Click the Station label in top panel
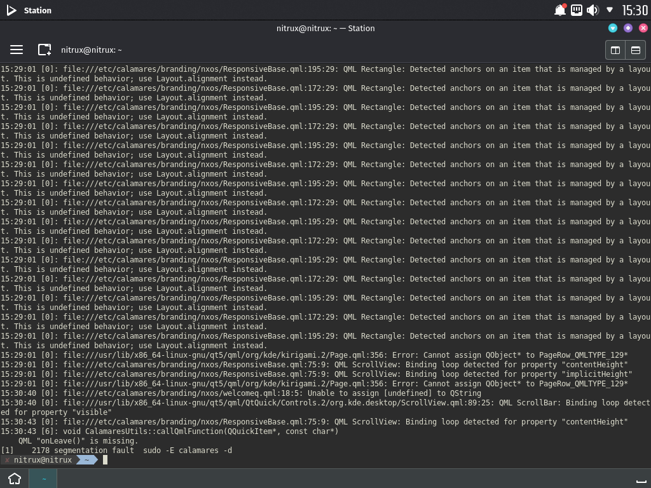This screenshot has width=651, height=488. [38, 10]
